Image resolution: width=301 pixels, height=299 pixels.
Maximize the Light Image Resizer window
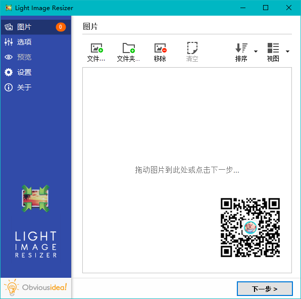266,8
